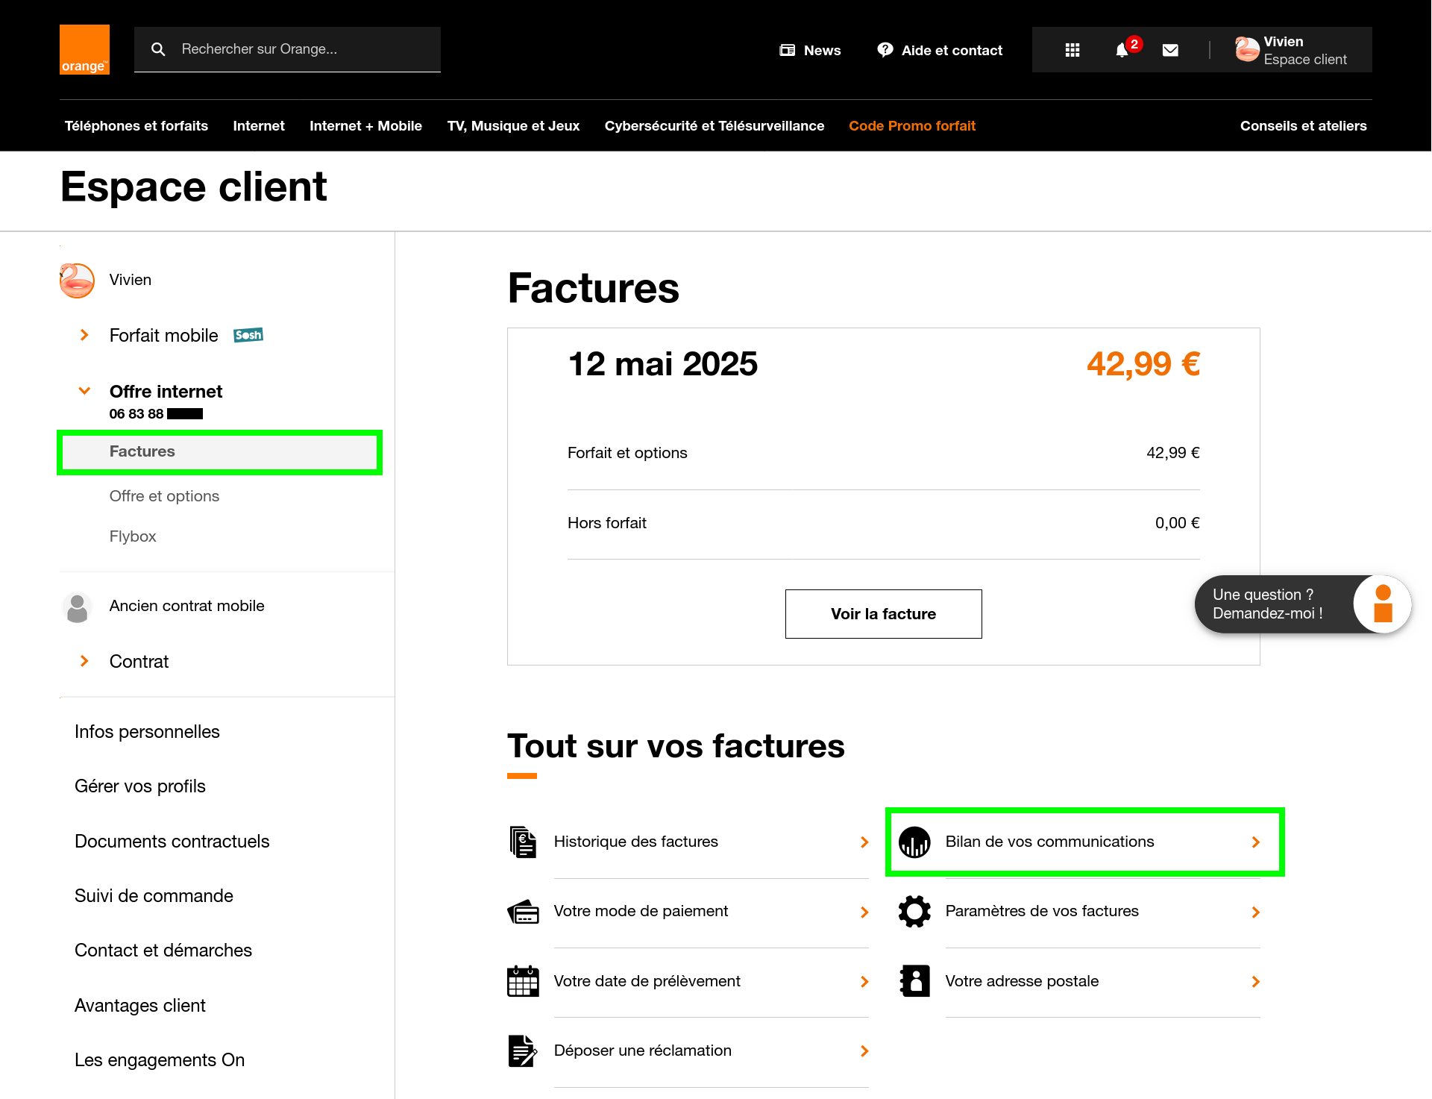Click the Historique des factures arrow
1432x1099 pixels.
pyautogui.click(x=864, y=842)
